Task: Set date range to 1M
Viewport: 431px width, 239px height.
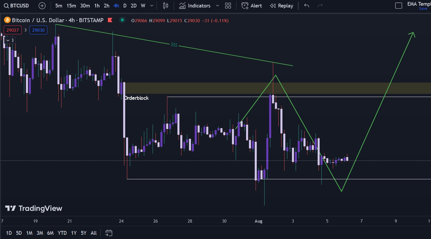Action: [x=29, y=233]
